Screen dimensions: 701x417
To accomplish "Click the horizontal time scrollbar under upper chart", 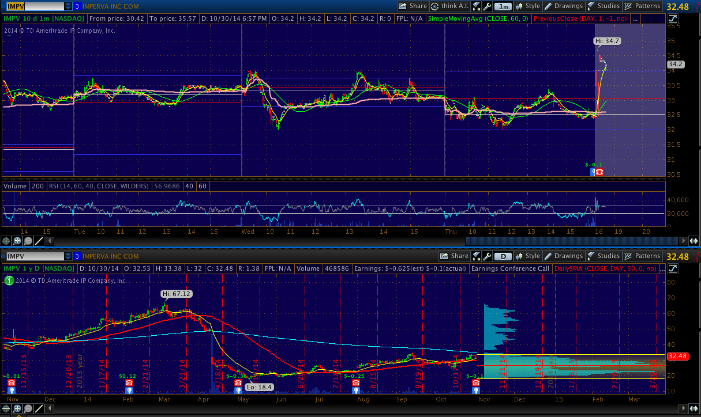I will pyautogui.click(x=571, y=241).
